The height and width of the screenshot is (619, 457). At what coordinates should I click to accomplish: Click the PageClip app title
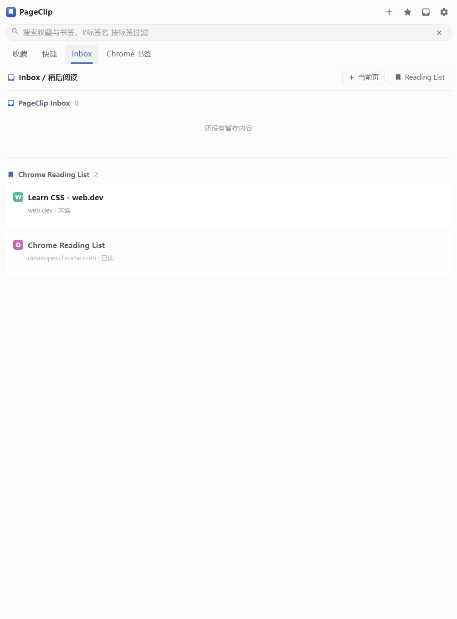point(36,12)
